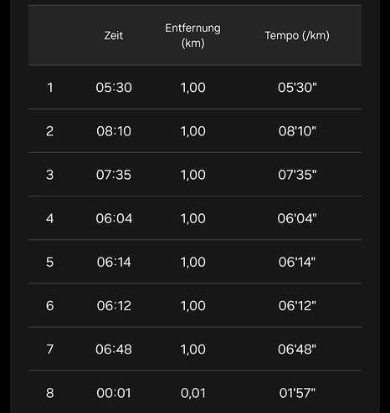Tap lap number 7
The image size is (390, 413).
tap(49, 349)
